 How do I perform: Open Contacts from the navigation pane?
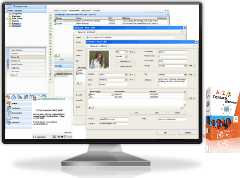coord(19,108)
